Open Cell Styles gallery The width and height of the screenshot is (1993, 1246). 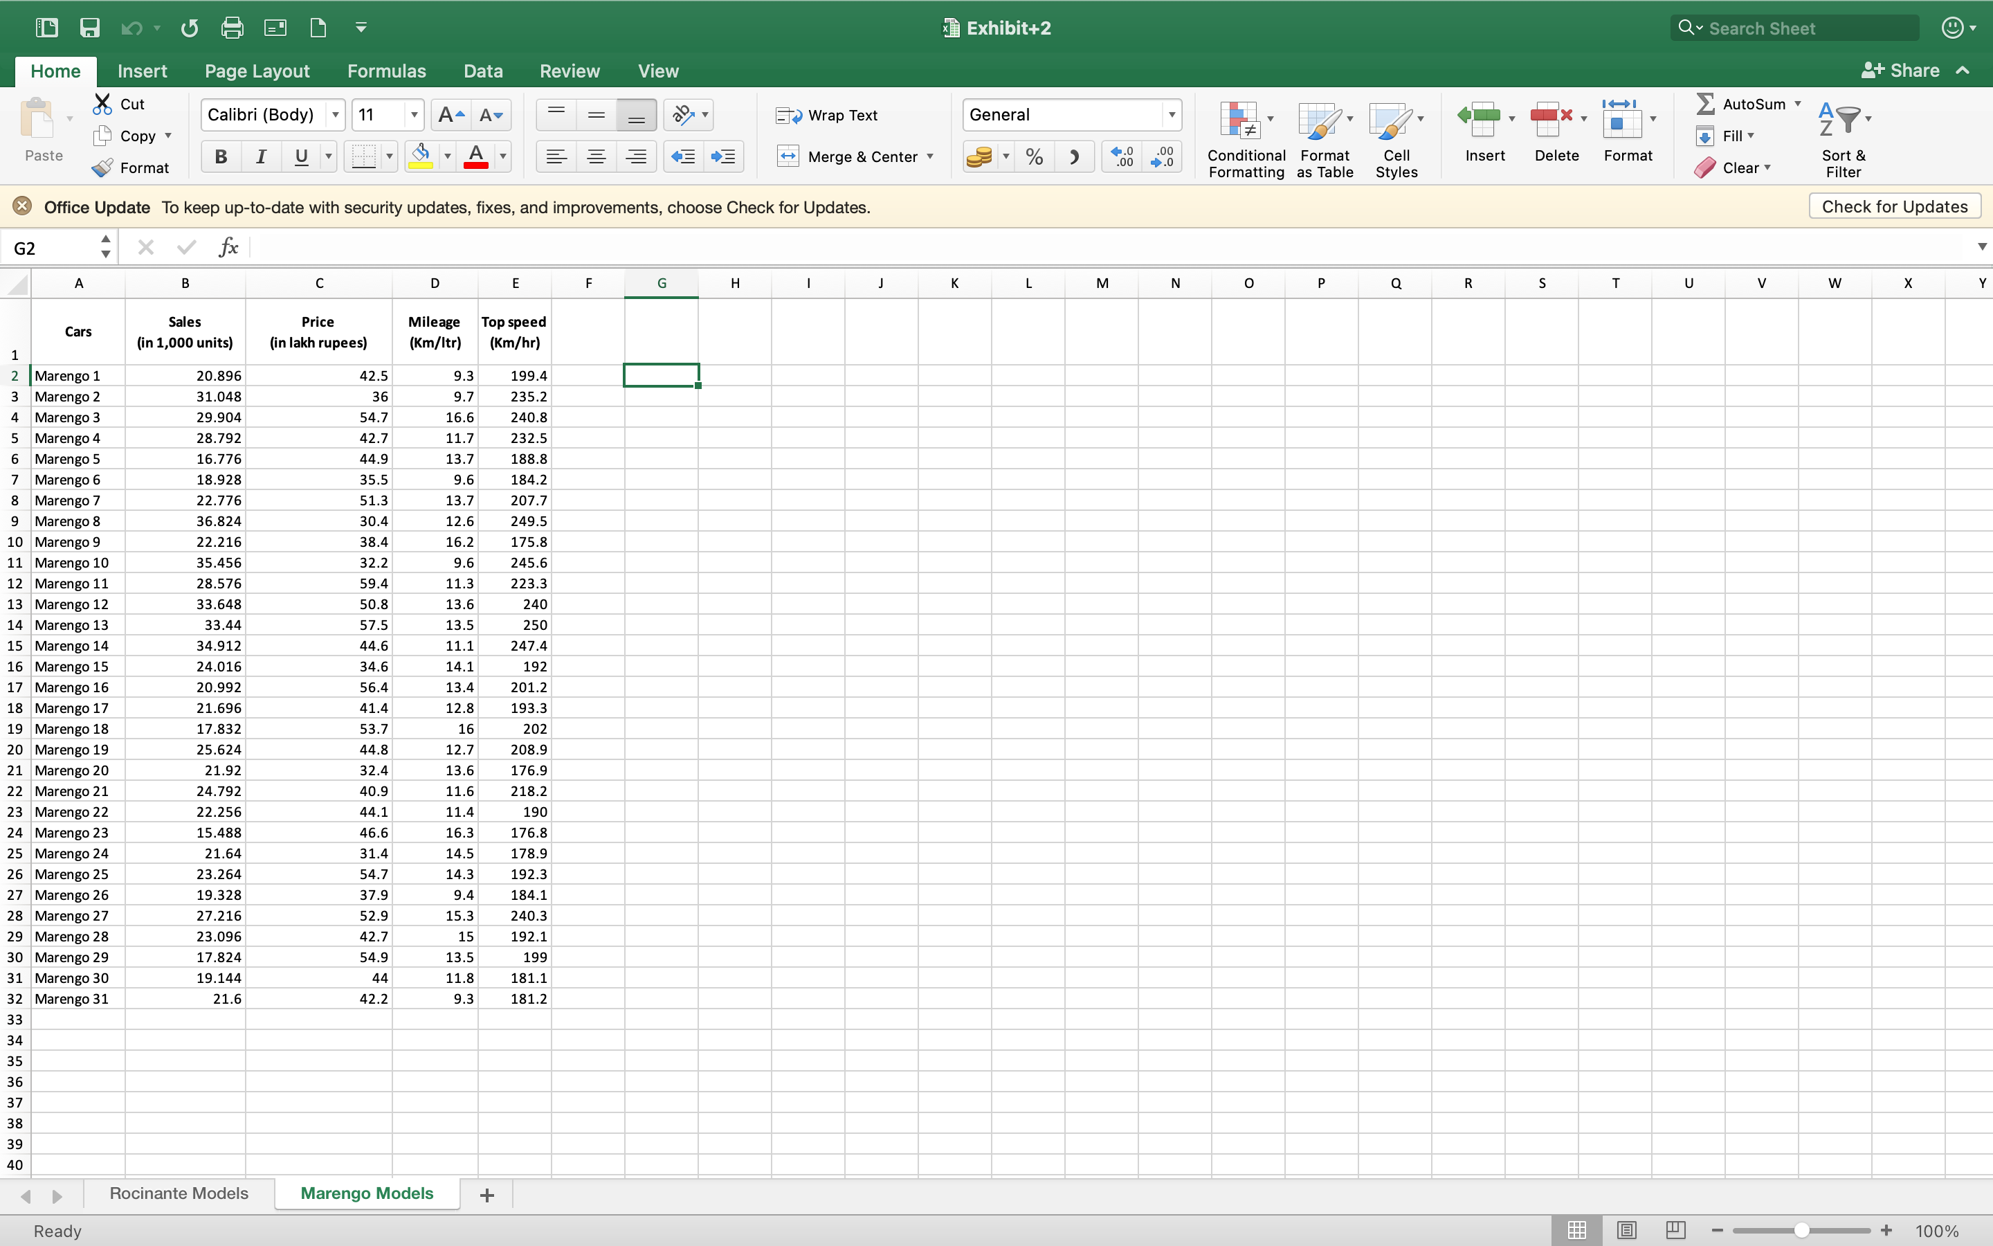1396,138
